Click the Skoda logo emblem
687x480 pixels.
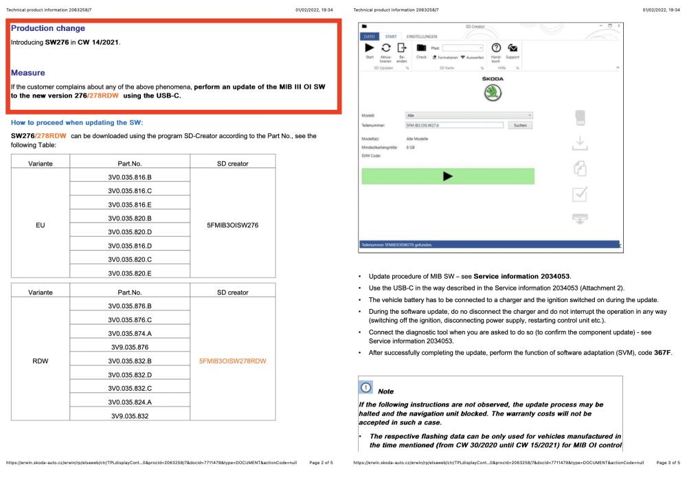(493, 93)
